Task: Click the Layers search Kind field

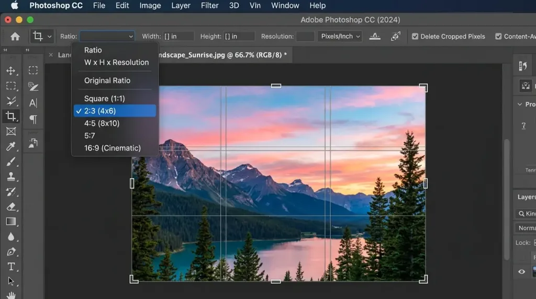Action: [x=526, y=214]
